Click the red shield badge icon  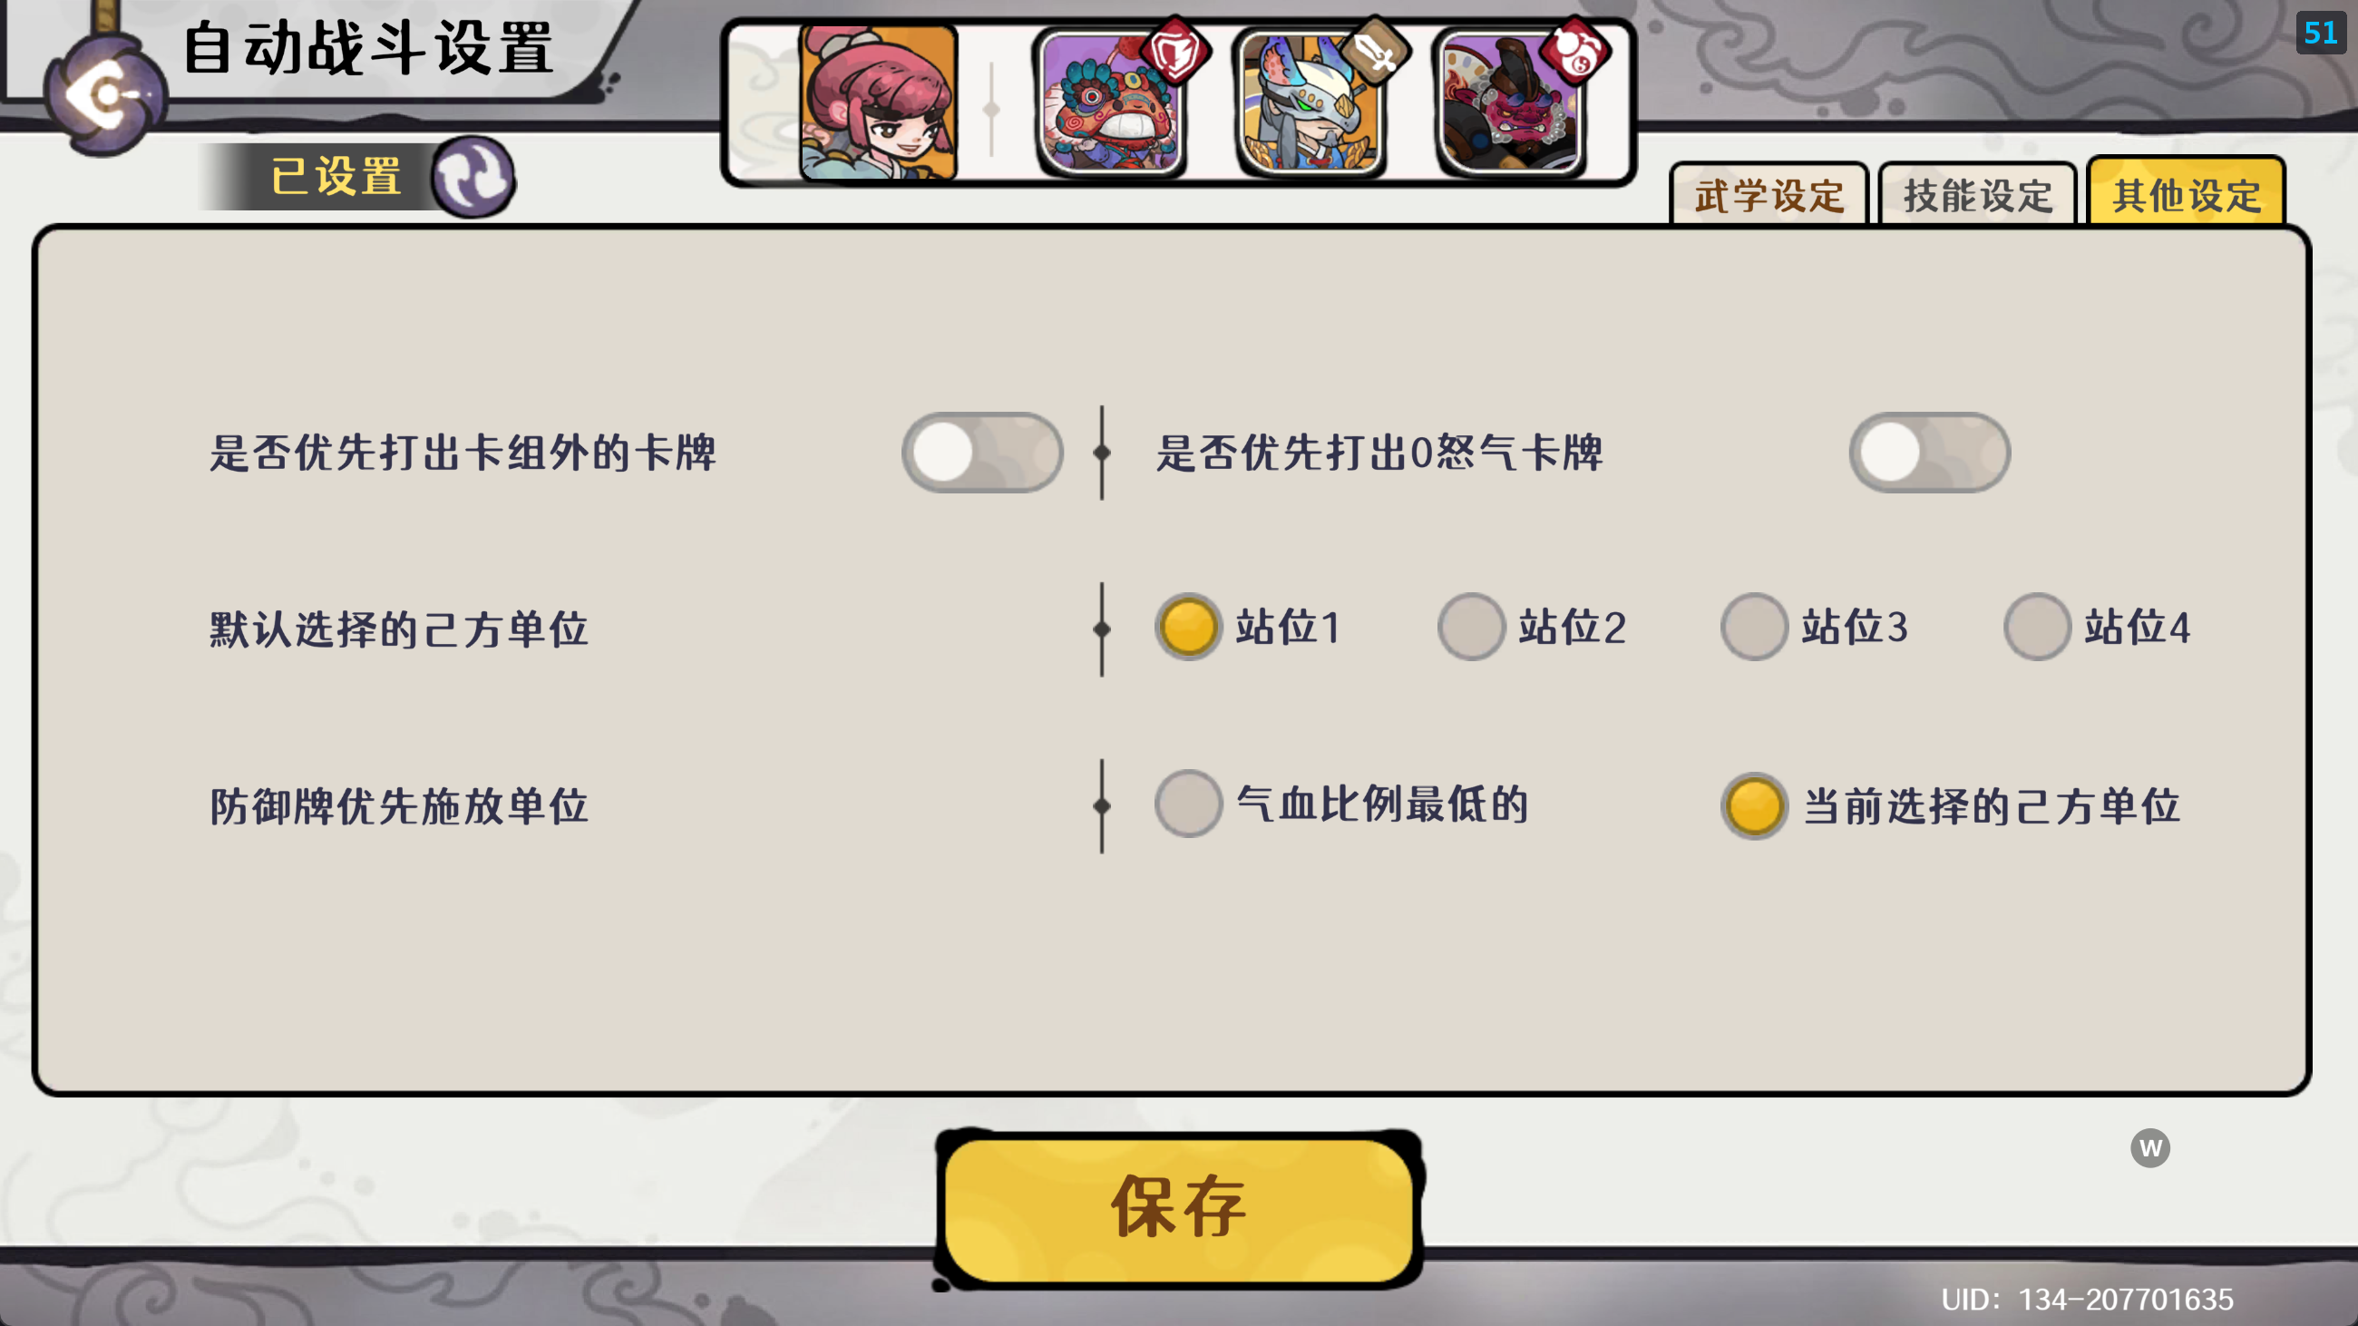click(x=1175, y=53)
